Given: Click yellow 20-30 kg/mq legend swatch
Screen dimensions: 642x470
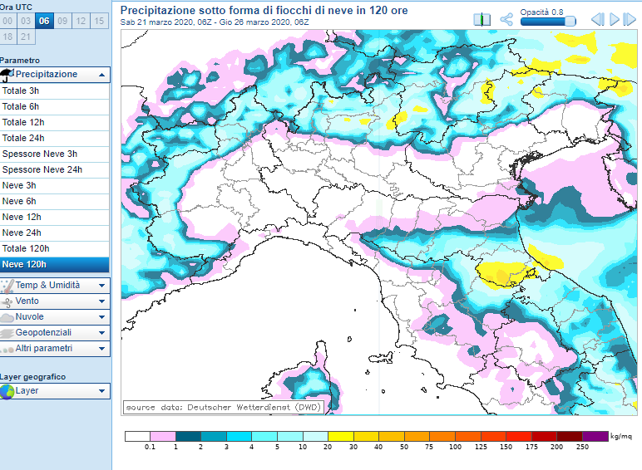Looking at the screenshot, I should (341, 436).
